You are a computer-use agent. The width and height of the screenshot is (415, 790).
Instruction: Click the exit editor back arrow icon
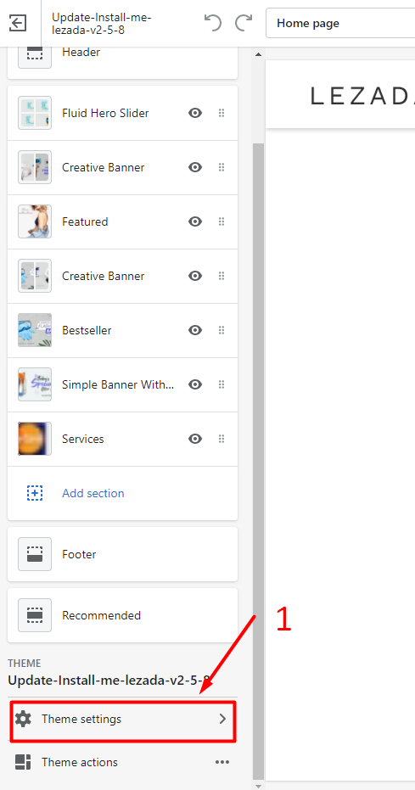(18, 23)
